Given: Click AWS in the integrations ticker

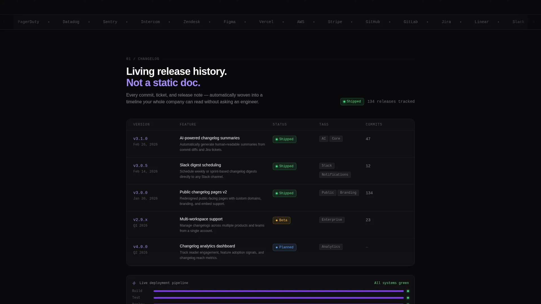Looking at the screenshot, I should 301,22.
